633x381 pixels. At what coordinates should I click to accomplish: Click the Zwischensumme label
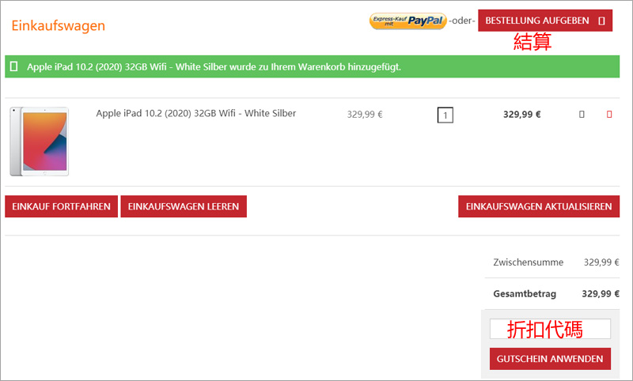pos(528,262)
